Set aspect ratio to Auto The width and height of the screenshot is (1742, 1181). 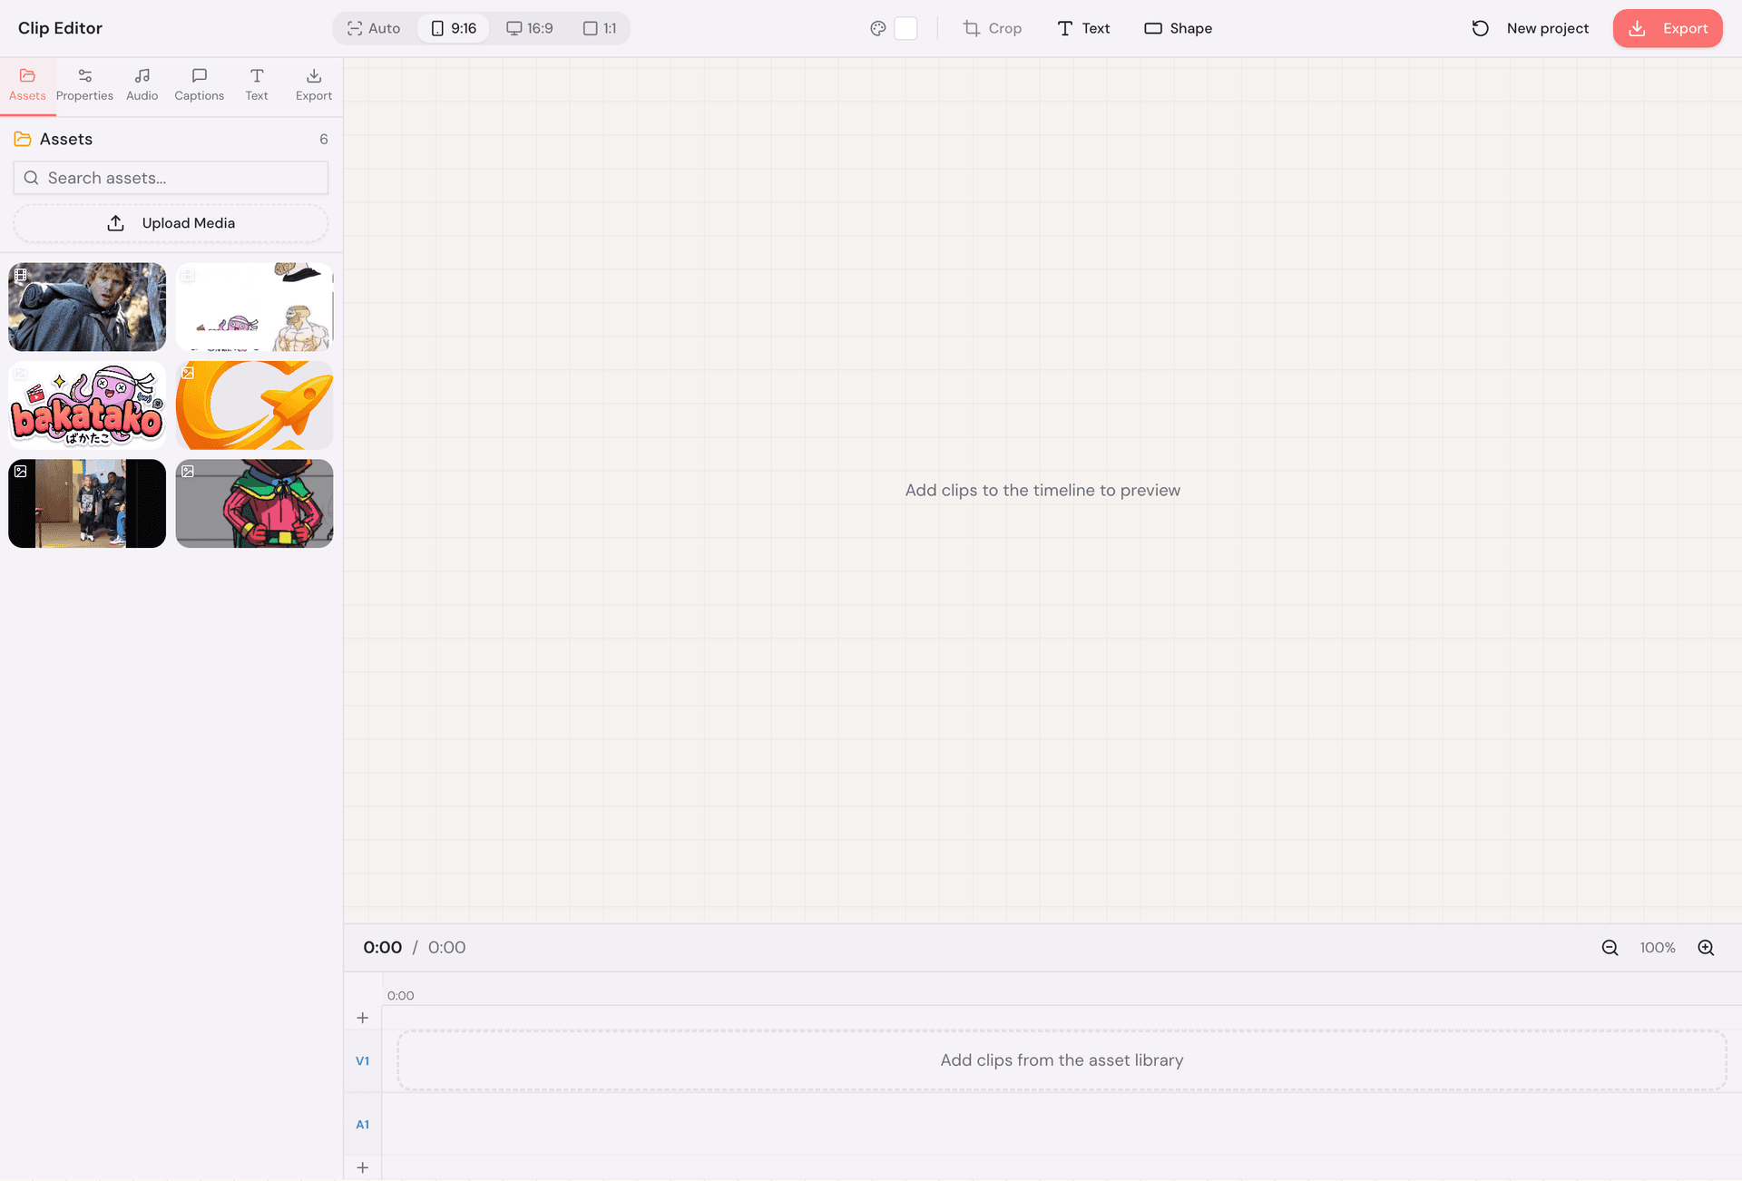point(372,28)
